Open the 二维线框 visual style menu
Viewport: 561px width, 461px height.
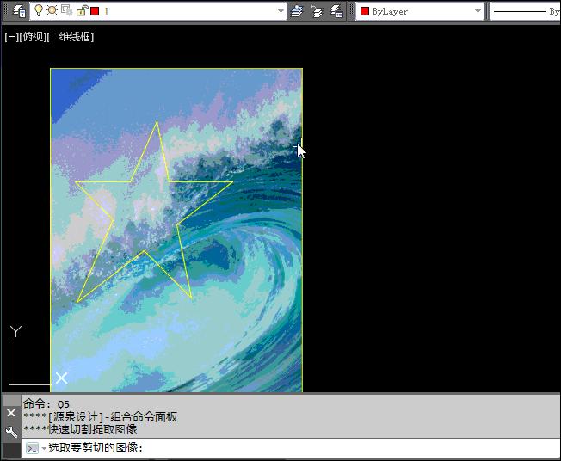[71, 37]
